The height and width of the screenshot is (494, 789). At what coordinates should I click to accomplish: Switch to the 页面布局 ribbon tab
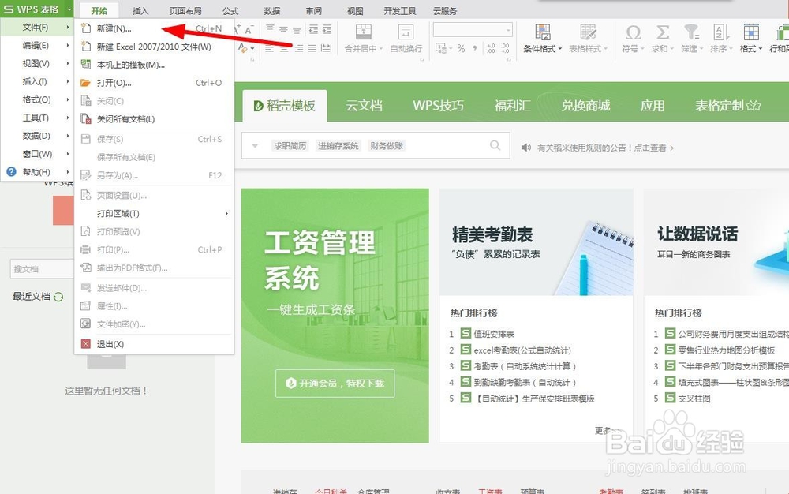(185, 11)
